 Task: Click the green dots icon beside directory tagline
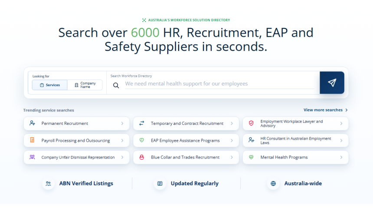pos(144,20)
